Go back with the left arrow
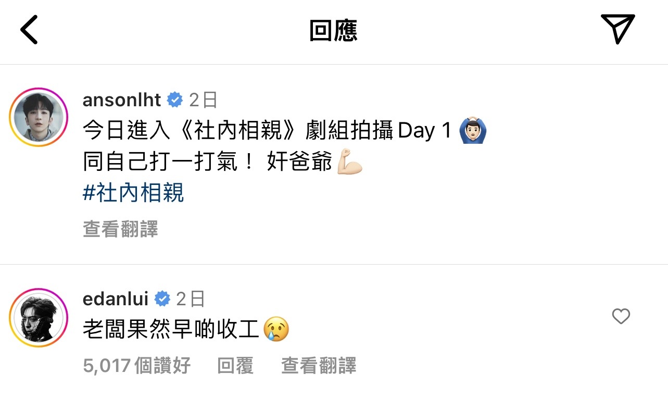 click(29, 29)
